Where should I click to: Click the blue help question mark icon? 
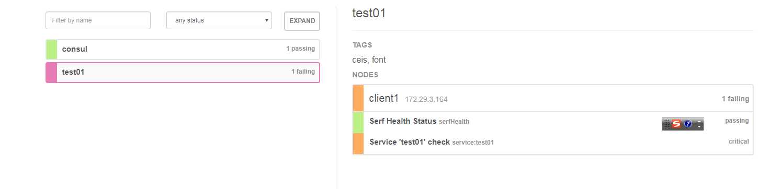688,124
